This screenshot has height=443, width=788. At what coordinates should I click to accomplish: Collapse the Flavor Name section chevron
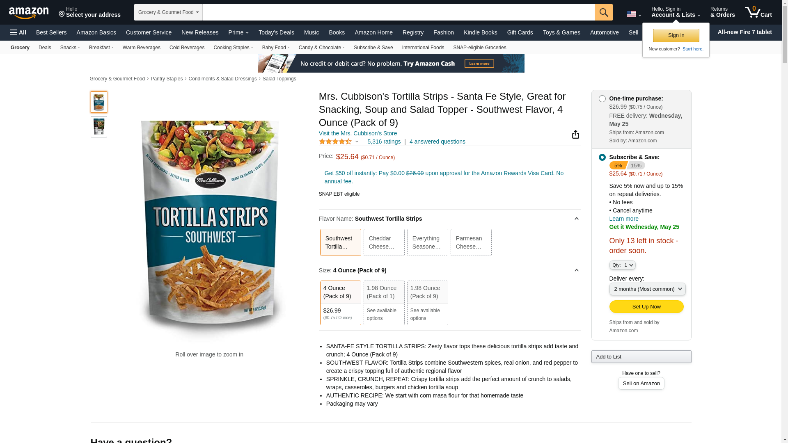coord(576,219)
